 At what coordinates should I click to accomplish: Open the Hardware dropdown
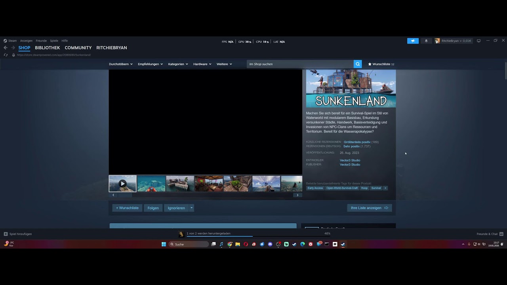[x=202, y=64]
